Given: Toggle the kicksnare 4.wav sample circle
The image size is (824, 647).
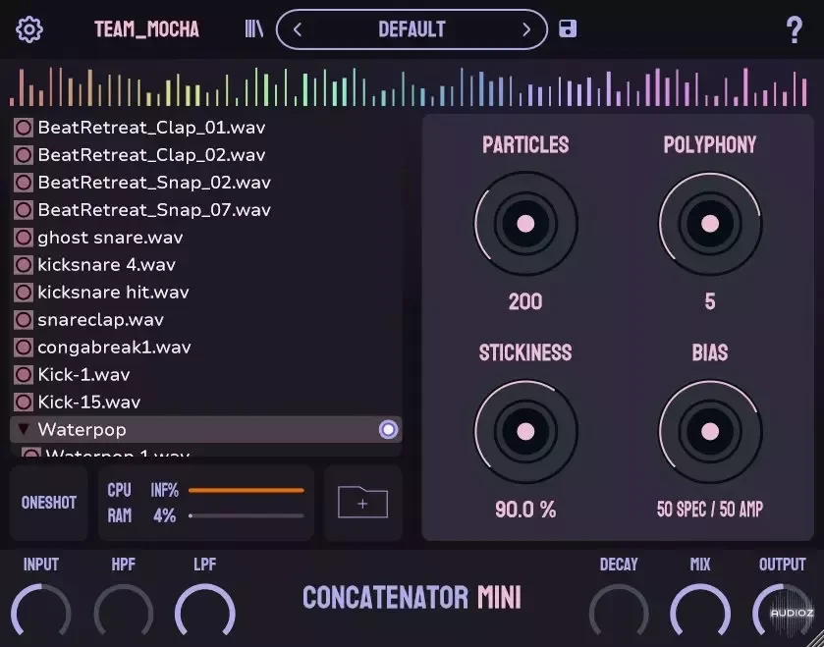Looking at the screenshot, I should pos(24,265).
